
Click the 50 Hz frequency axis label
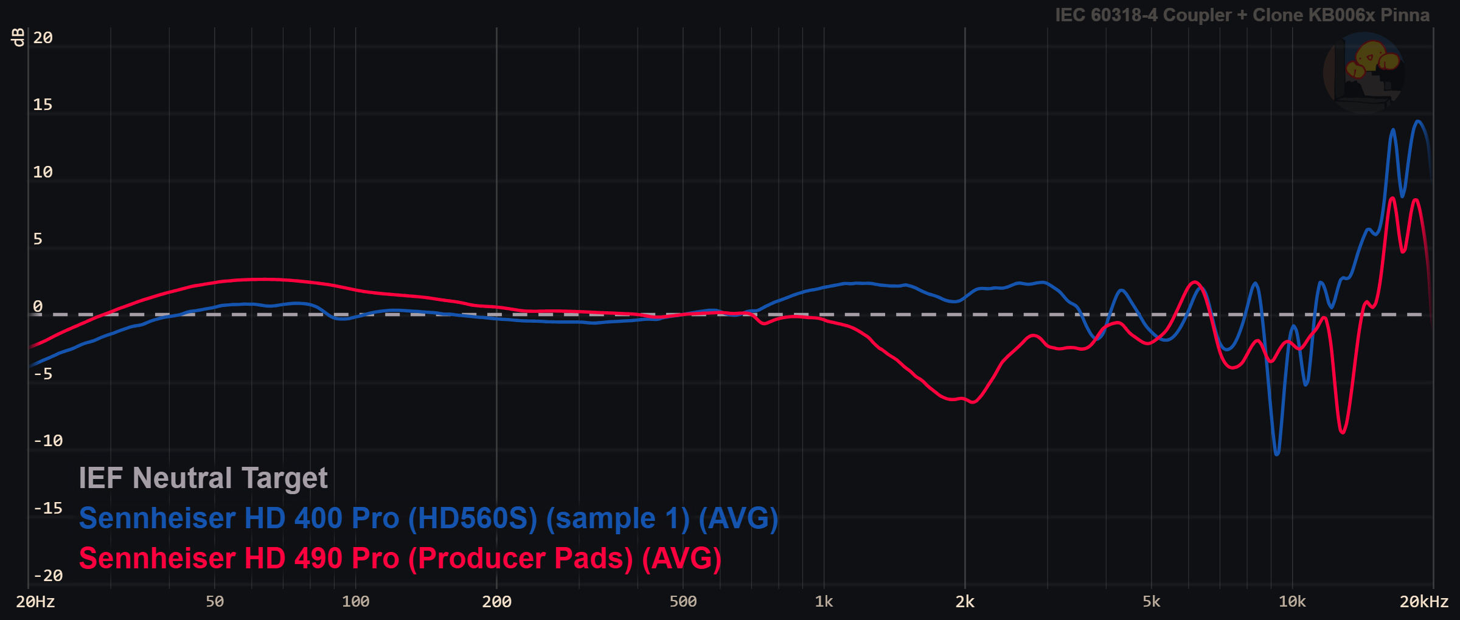(215, 602)
